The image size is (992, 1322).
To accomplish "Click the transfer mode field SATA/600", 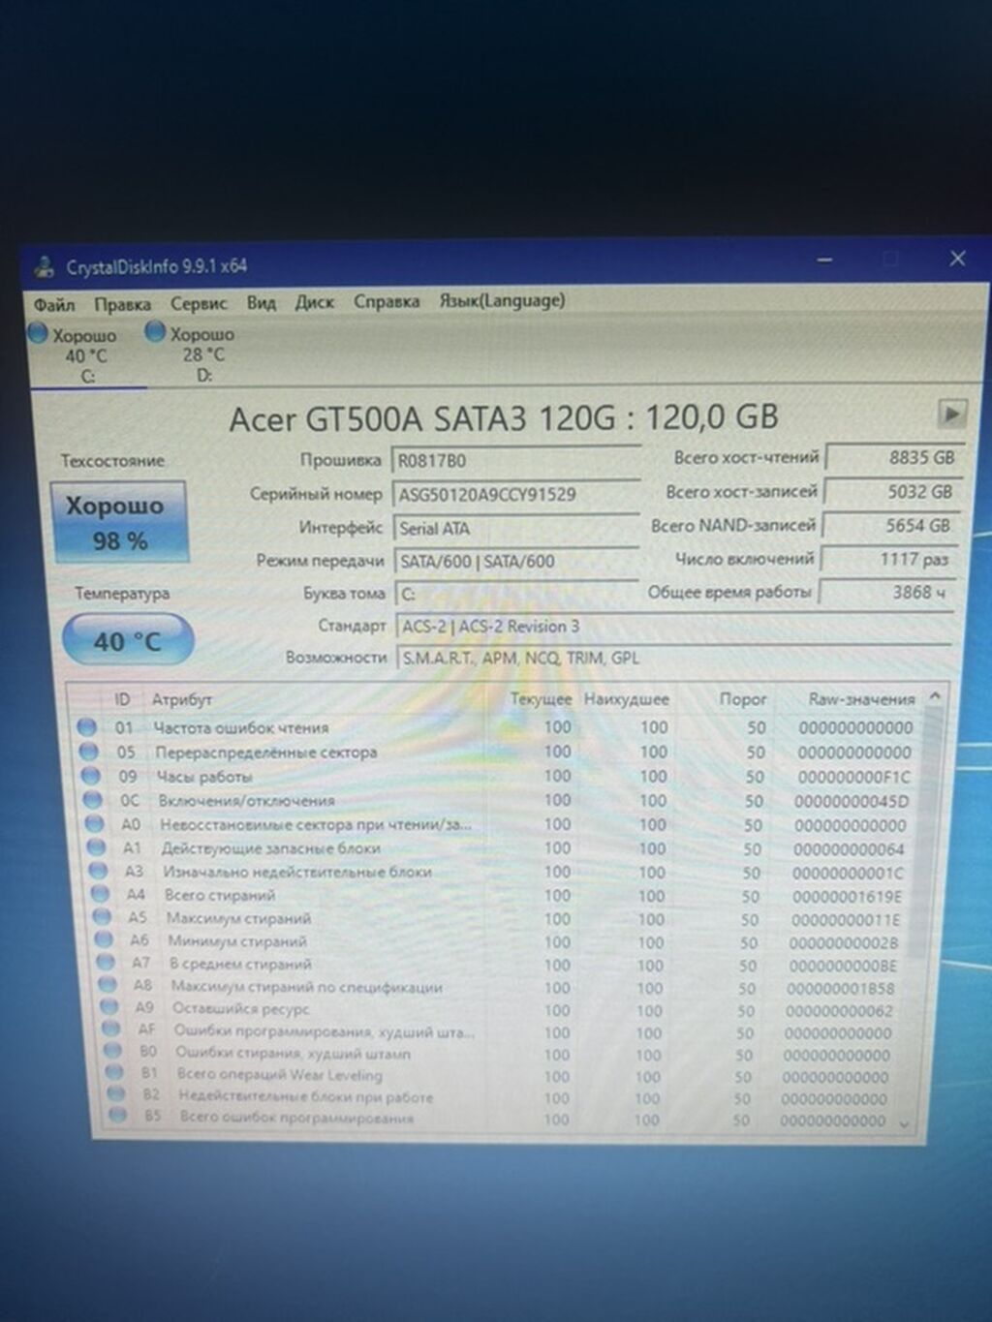I will click(516, 561).
